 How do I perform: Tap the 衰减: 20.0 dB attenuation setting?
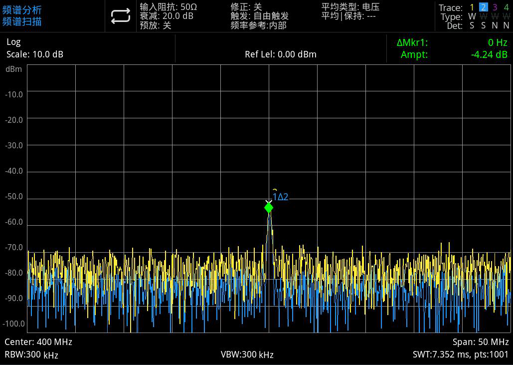tap(166, 16)
